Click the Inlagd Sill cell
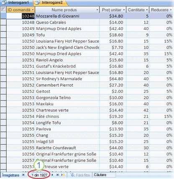The height and width of the screenshot is (179, 174). click(67, 141)
